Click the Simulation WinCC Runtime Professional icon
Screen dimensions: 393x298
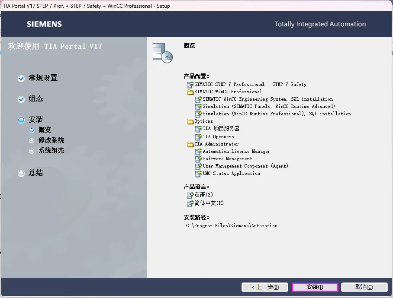199,114
